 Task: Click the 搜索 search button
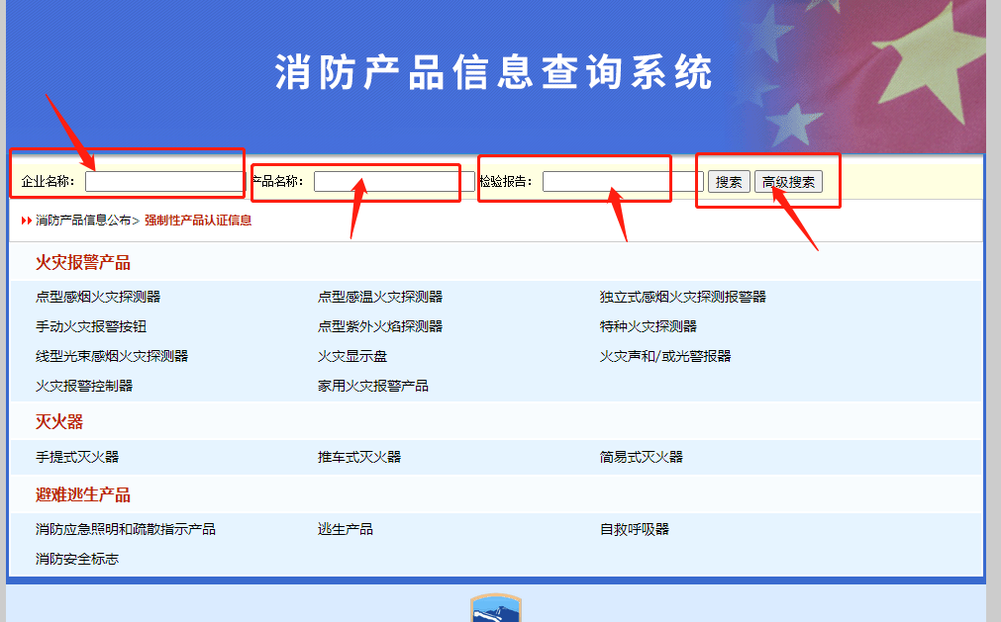(x=728, y=182)
